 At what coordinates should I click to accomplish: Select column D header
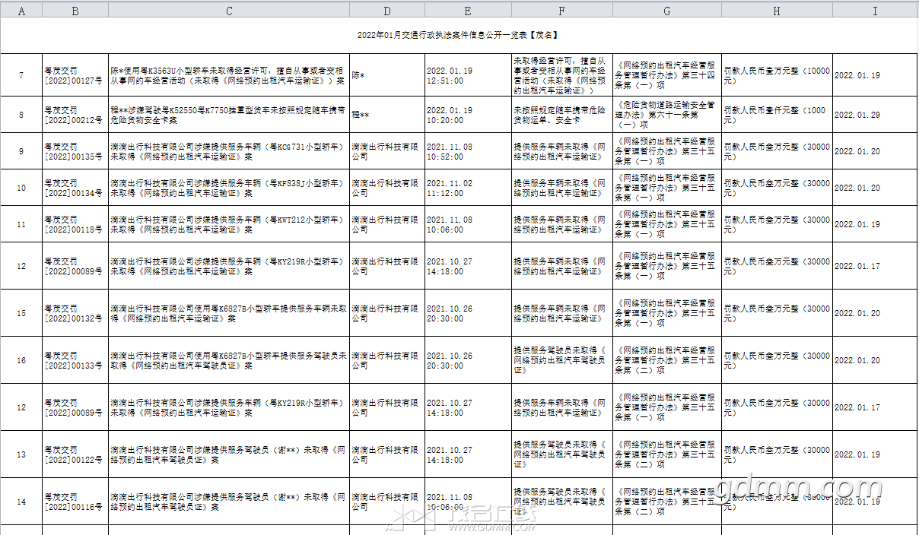coord(387,11)
